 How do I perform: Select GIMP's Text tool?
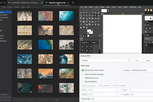[x=87, y=21]
